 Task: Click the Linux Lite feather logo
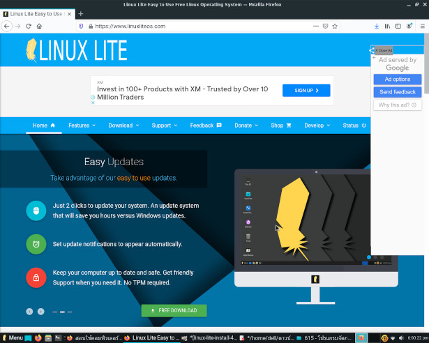77,50
